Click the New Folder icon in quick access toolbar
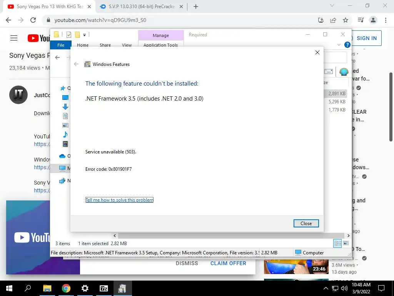The height and width of the screenshot is (296, 394). pos(77,35)
